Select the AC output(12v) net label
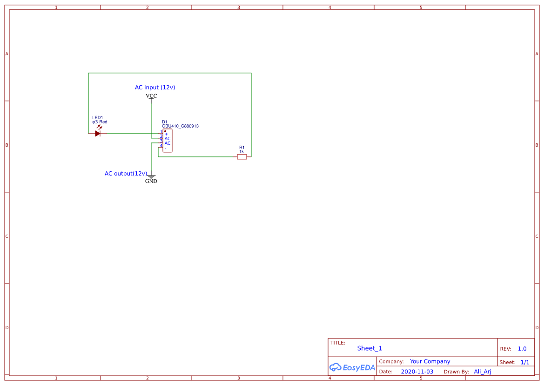The image size is (544, 385). point(126,173)
